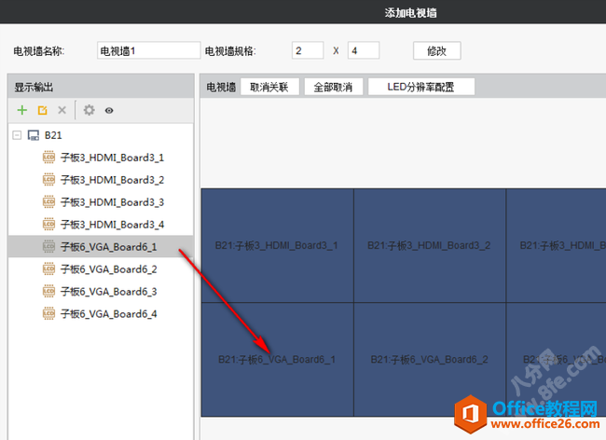606x440 pixels.
Task: Click the rows field showing 2
Action: coord(308,50)
